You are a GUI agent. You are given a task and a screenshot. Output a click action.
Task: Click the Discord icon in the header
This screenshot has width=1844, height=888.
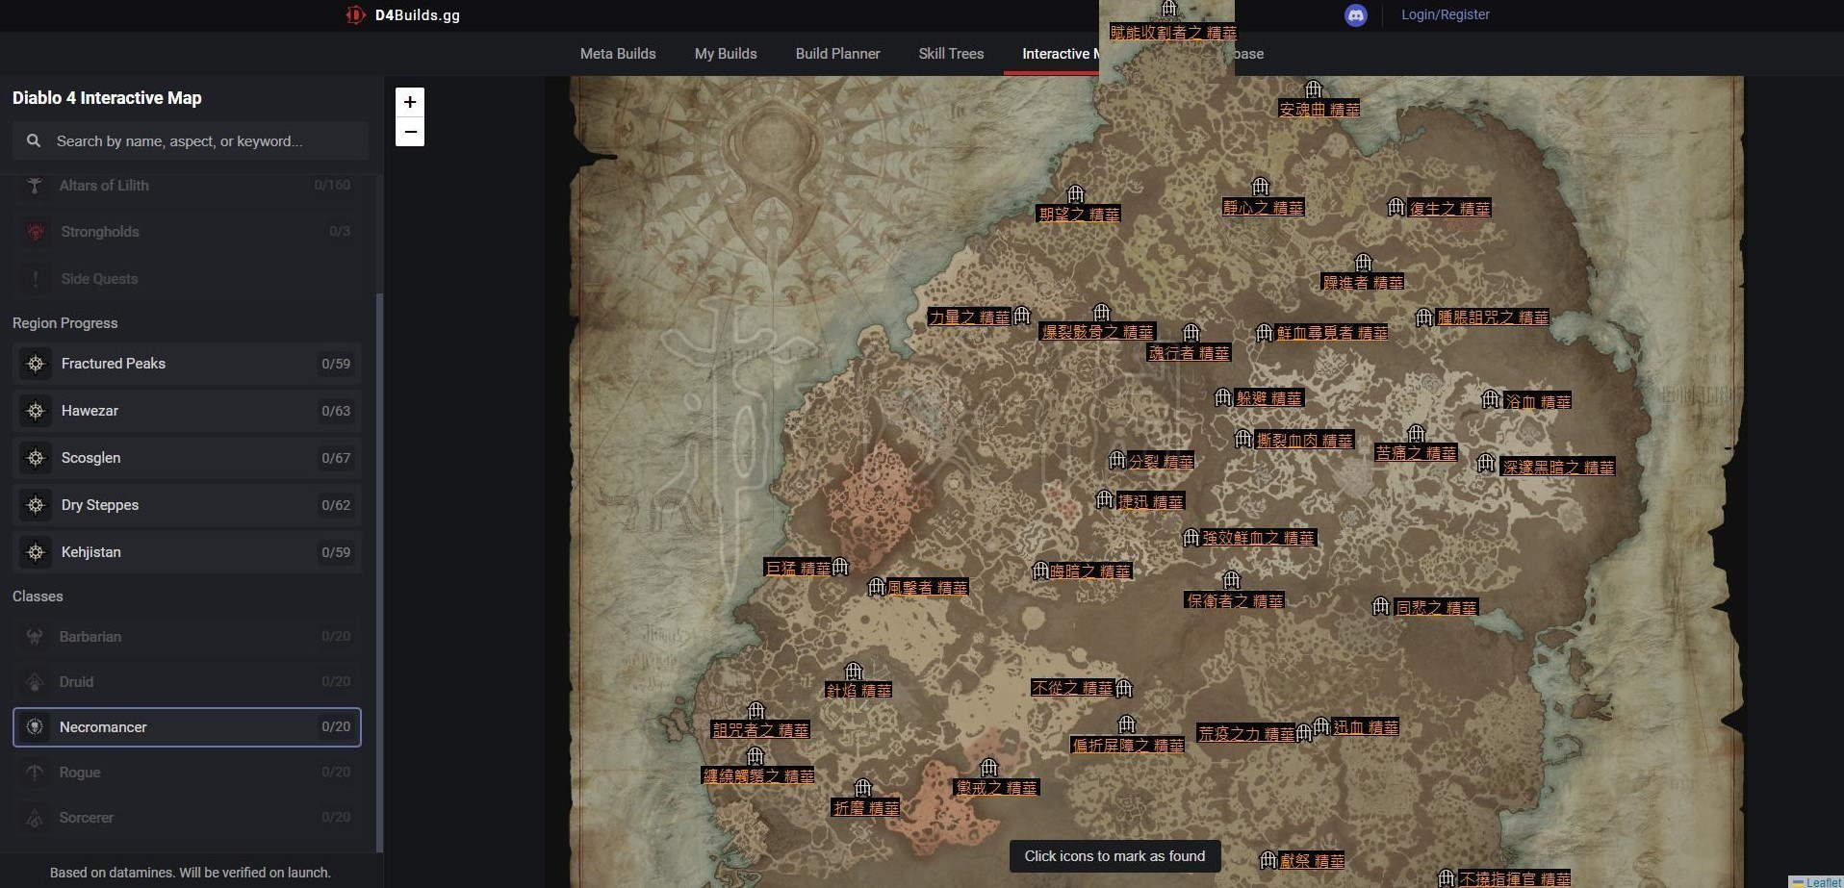coord(1355,15)
